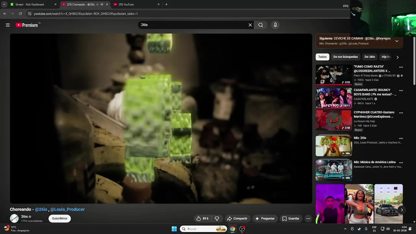The height and width of the screenshot is (234, 416).
Task: Open FUMO COMO RASTA video thumbnail
Action: [334, 75]
